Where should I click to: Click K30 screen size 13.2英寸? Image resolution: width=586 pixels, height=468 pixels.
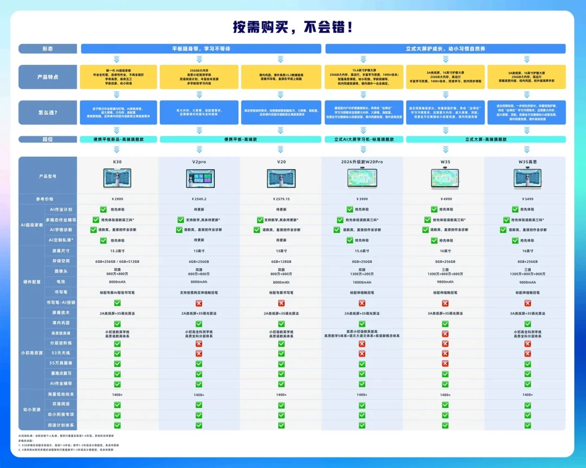[x=117, y=251]
